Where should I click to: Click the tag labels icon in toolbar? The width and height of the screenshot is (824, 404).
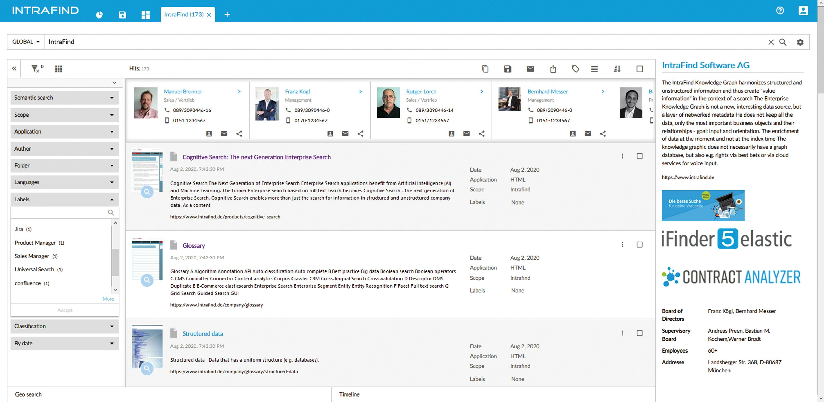pos(576,69)
